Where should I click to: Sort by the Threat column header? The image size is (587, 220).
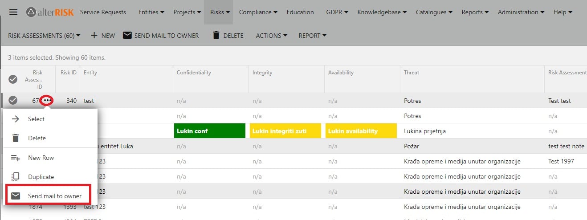click(412, 73)
